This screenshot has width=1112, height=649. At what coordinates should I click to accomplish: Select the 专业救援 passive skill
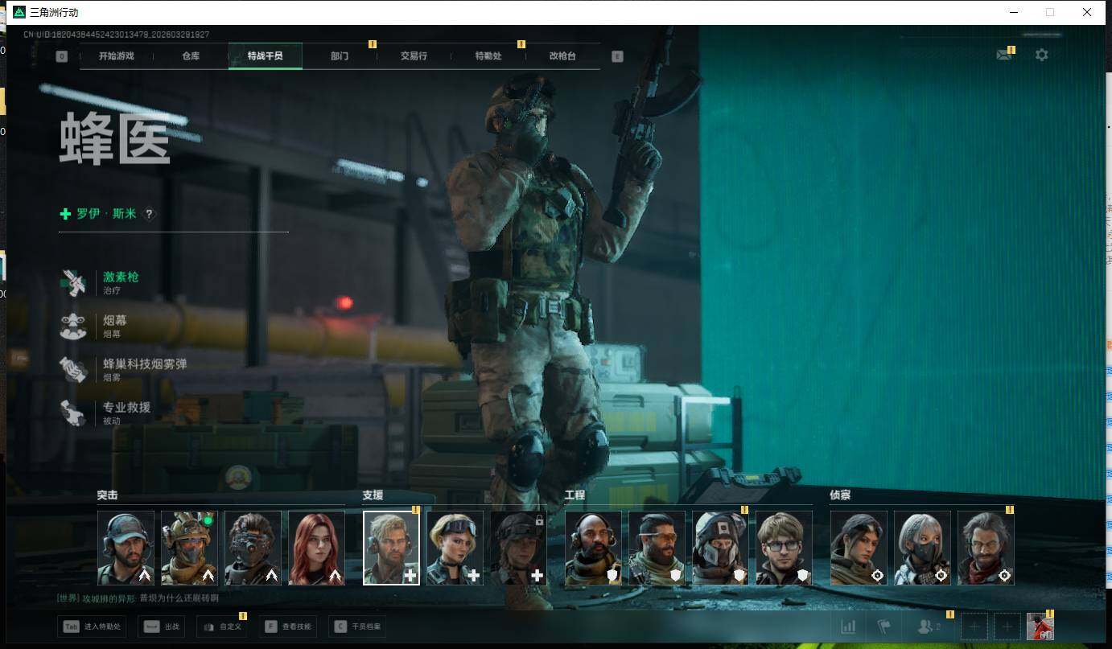pyautogui.click(x=105, y=413)
